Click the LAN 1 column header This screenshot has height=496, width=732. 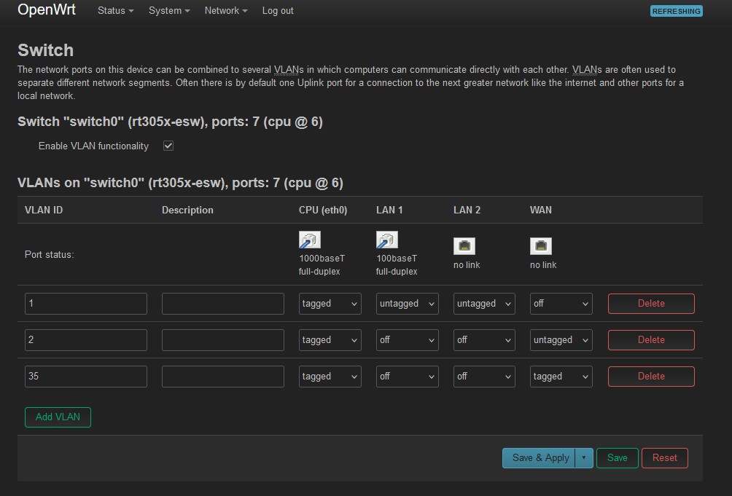389,210
